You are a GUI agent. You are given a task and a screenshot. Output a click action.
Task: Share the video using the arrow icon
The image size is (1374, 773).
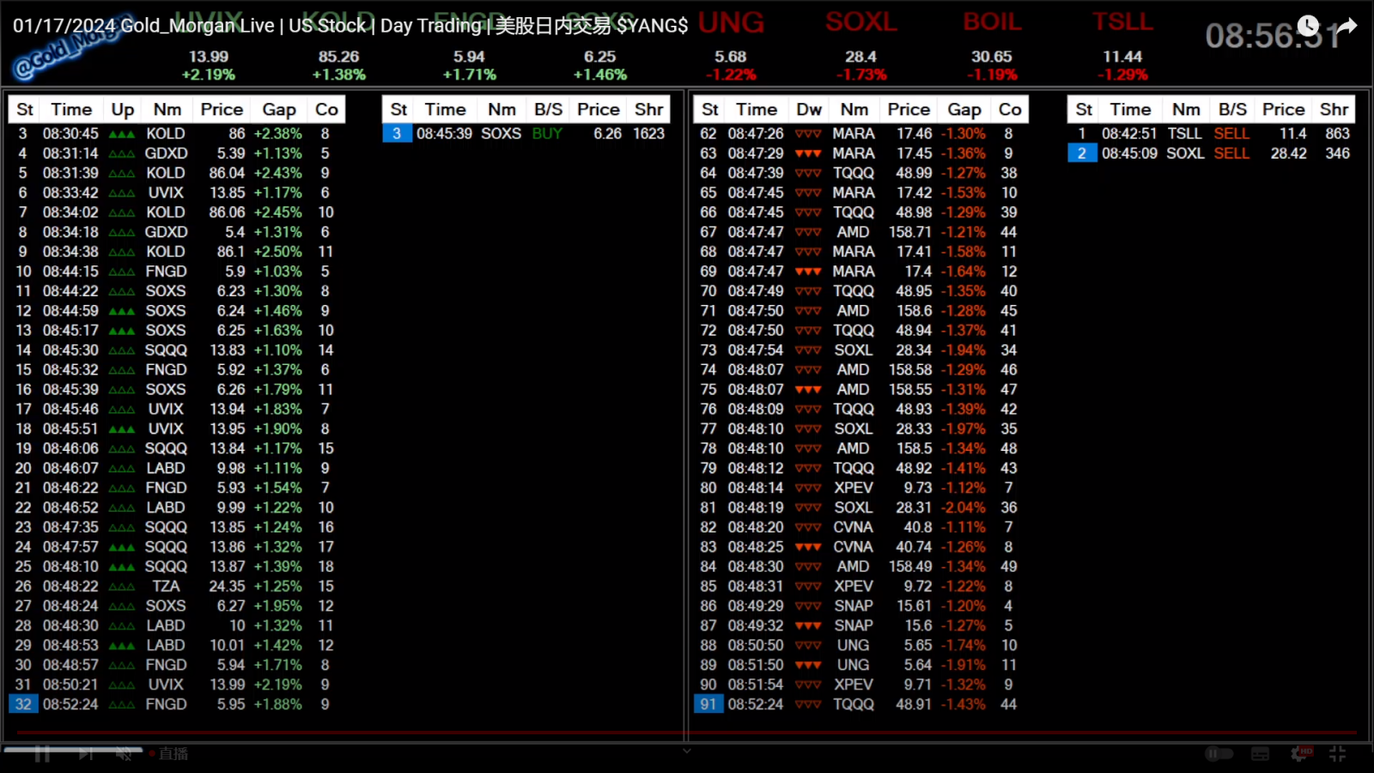tap(1347, 26)
